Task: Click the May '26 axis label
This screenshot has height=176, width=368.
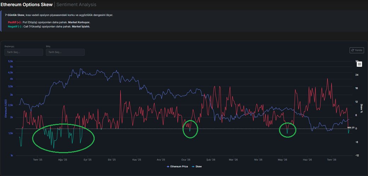Action: tap(283, 159)
